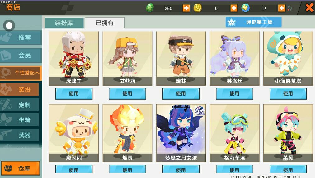Image resolution: width=315 pixels, height=178 pixels.
Task: Open the 推荐 sidebar category
Action: (21, 38)
